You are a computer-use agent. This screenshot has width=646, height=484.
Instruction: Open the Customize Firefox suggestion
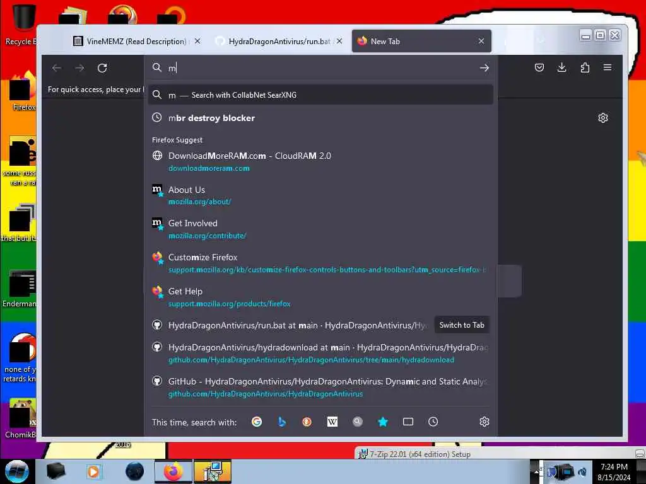pos(320,263)
